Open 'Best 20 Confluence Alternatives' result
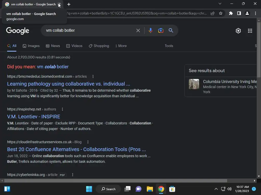The height and width of the screenshot is (195, 261). 76,149
